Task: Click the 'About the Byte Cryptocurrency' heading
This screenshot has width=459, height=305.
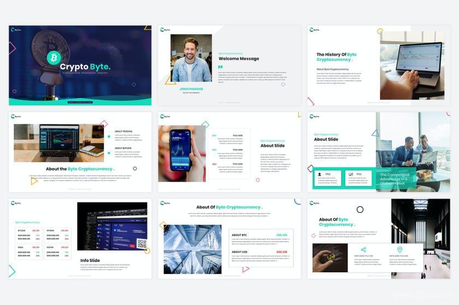Action: [x=80, y=169]
